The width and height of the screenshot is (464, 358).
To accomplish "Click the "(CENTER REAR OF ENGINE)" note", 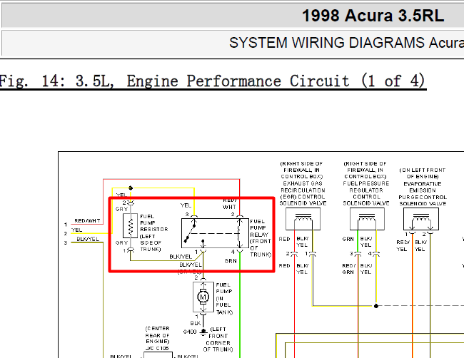I will pos(158,335).
